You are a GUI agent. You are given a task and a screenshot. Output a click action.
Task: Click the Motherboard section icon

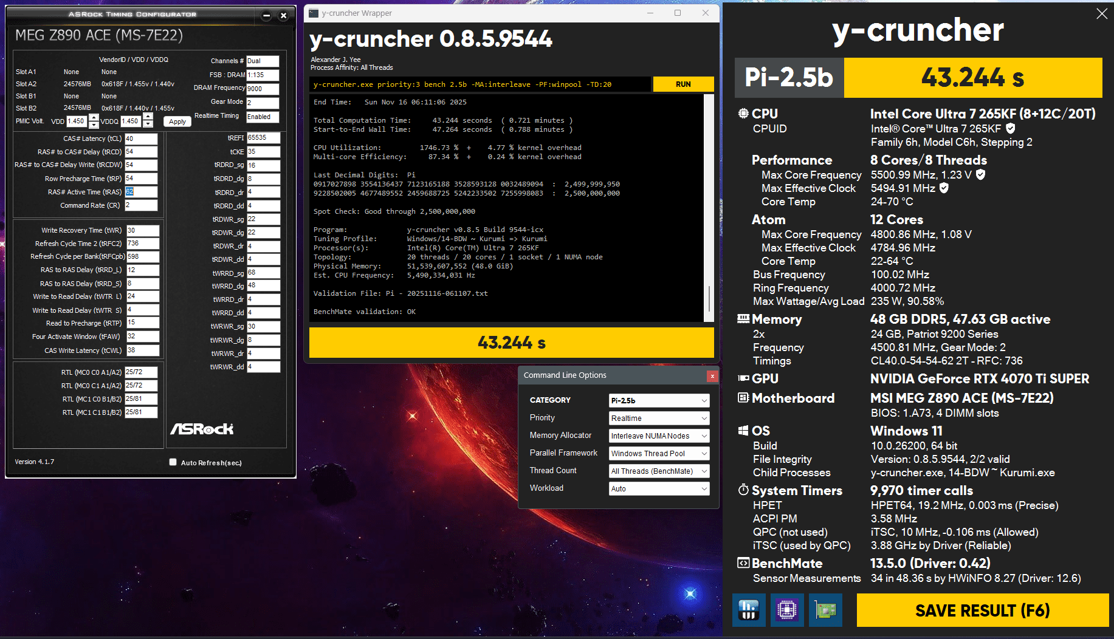click(x=743, y=398)
